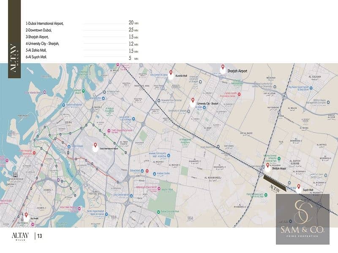The image size is (338, 253).
Task: Click the Altay Hills vertical logo banner
Action: tap(14, 39)
